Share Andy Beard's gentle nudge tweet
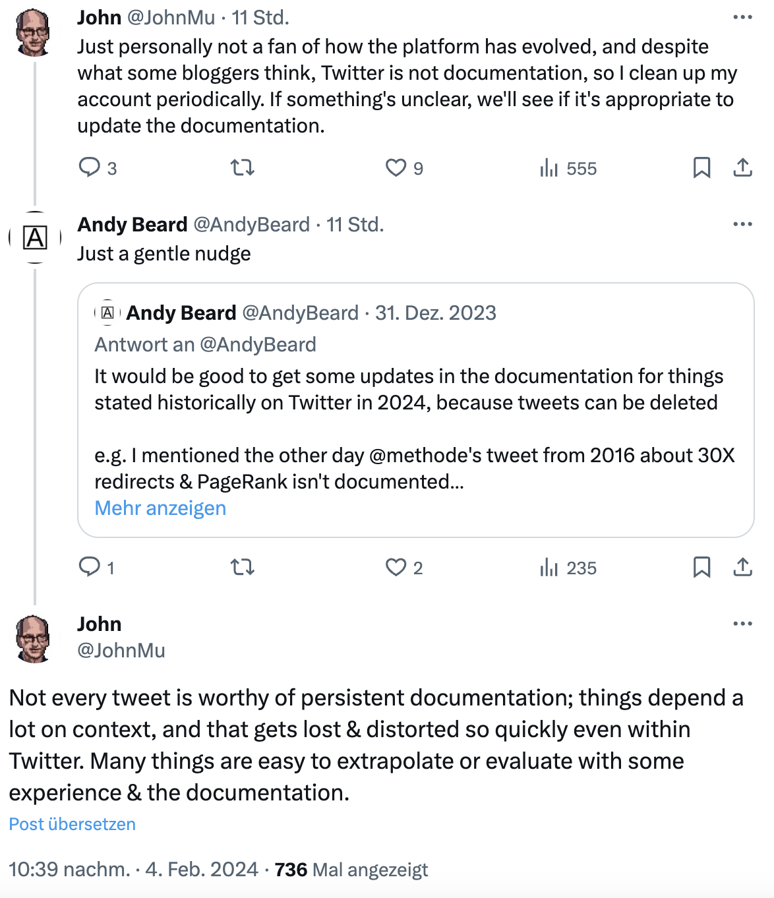The image size is (774, 898). (x=742, y=567)
